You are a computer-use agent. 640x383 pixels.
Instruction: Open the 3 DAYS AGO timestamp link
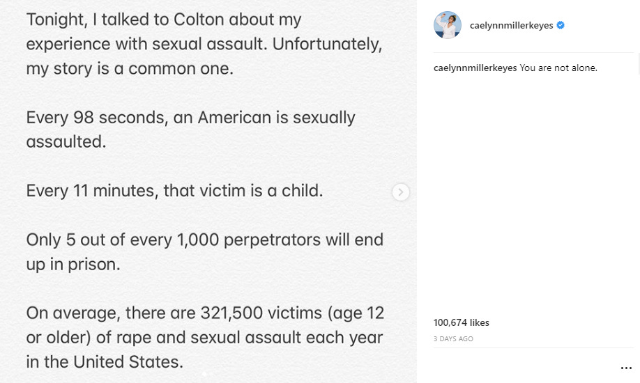[453, 339]
